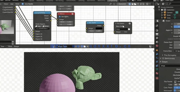Open the Node menu in node editor
The height and width of the screenshot is (92, 180).
click(17, 4)
